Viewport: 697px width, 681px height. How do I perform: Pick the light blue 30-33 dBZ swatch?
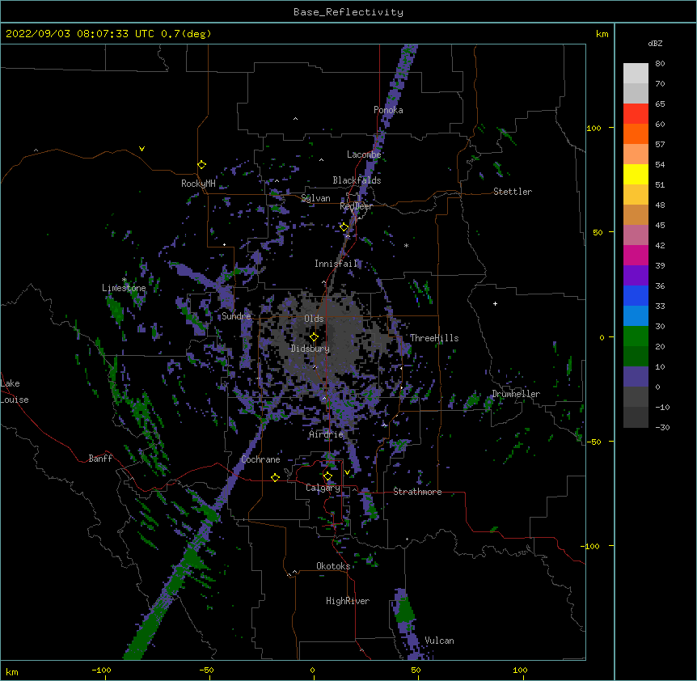[x=636, y=315]
